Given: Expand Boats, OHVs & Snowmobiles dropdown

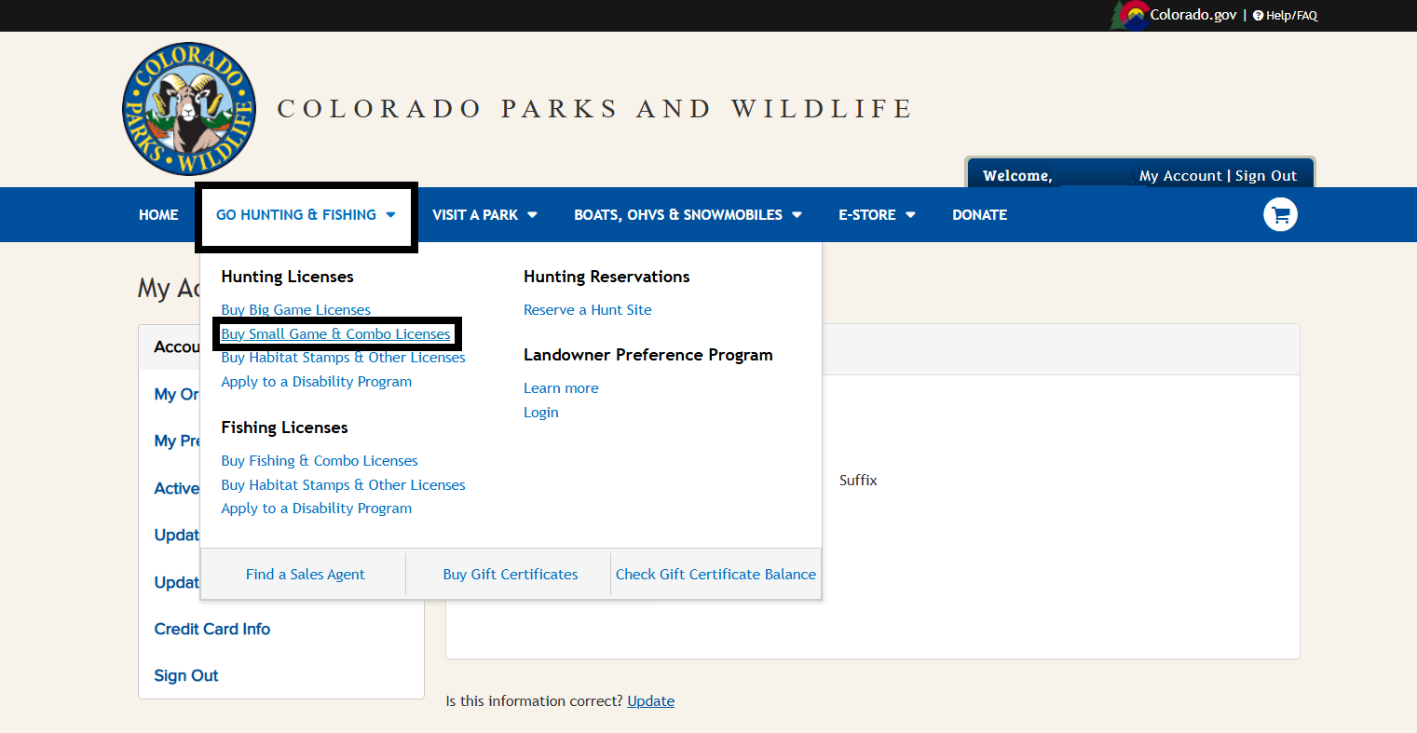Looking at the screenshot, I should pyautogui.click(x=688, y=215).
